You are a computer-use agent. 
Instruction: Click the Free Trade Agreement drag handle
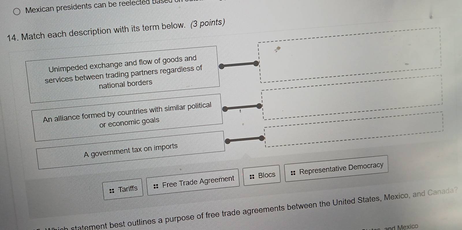coord(156,186)
